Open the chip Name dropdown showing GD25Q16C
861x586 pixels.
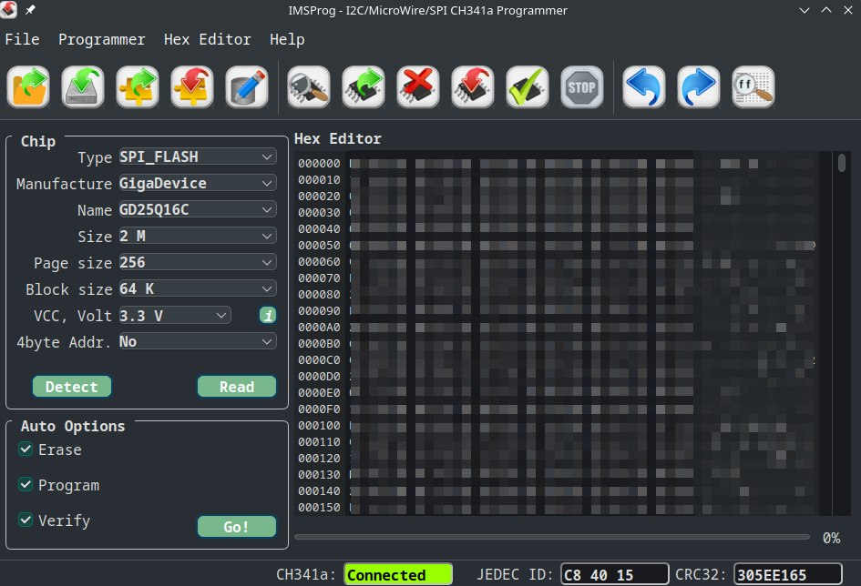coord(198,209)
